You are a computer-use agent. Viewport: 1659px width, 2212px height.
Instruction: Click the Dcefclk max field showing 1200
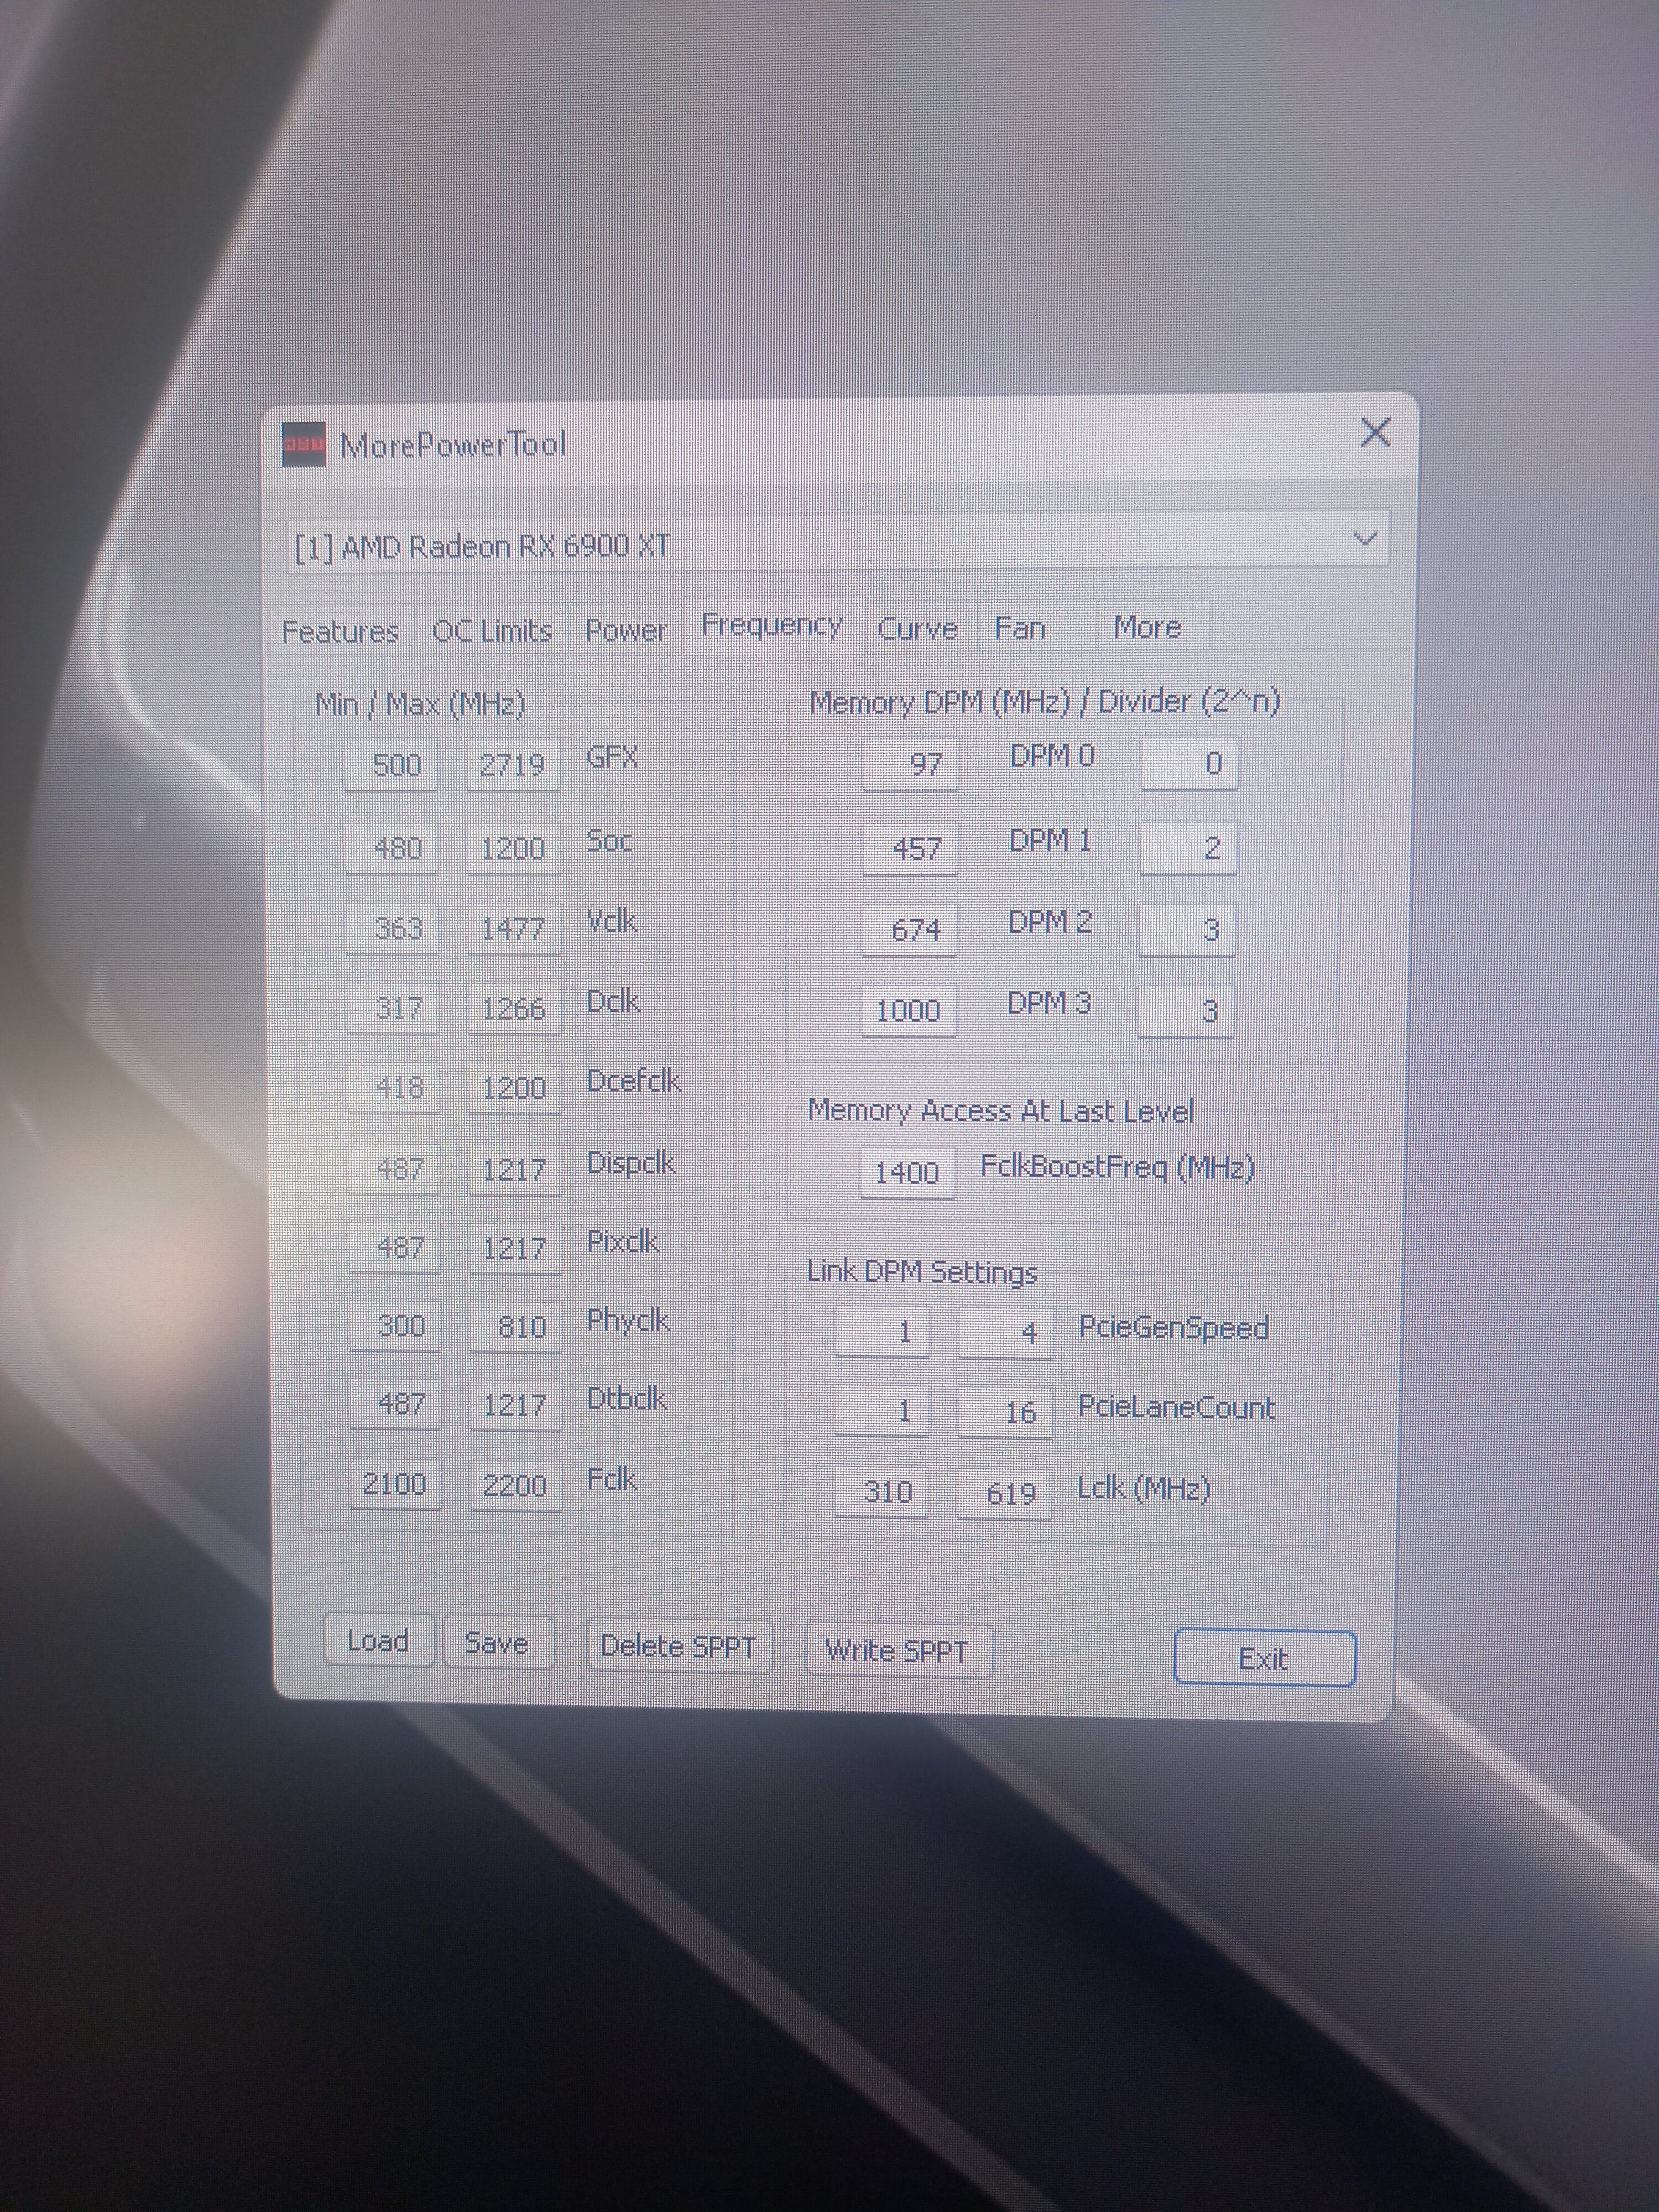(x=515, y=1088)
